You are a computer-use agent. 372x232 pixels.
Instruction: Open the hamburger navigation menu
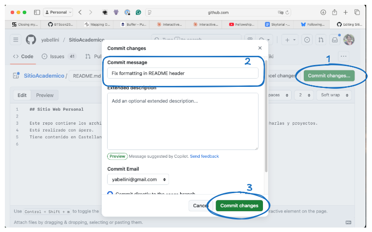[16, 40]
